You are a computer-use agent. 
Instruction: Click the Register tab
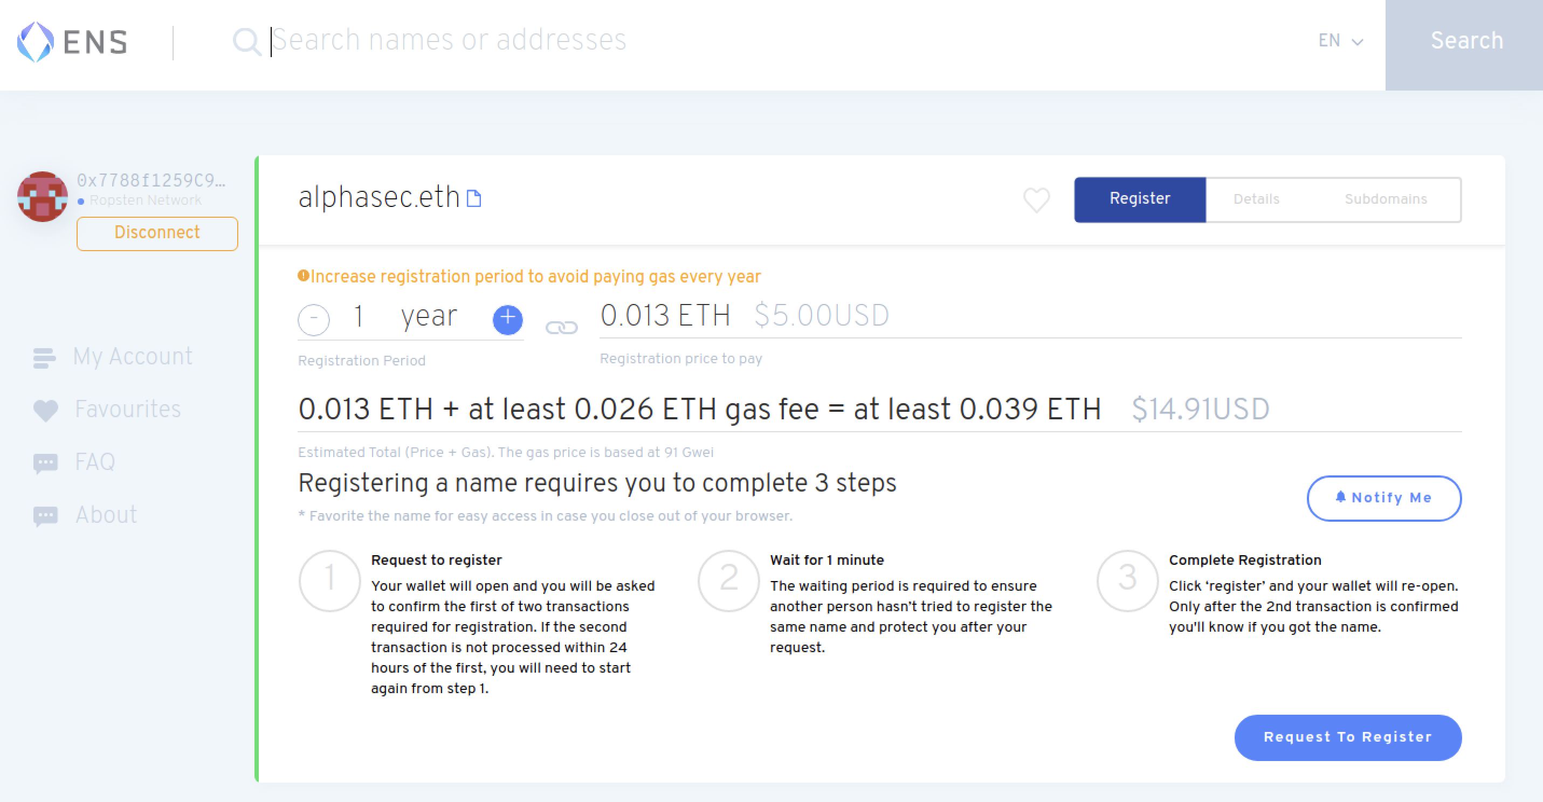point(1140,199)
